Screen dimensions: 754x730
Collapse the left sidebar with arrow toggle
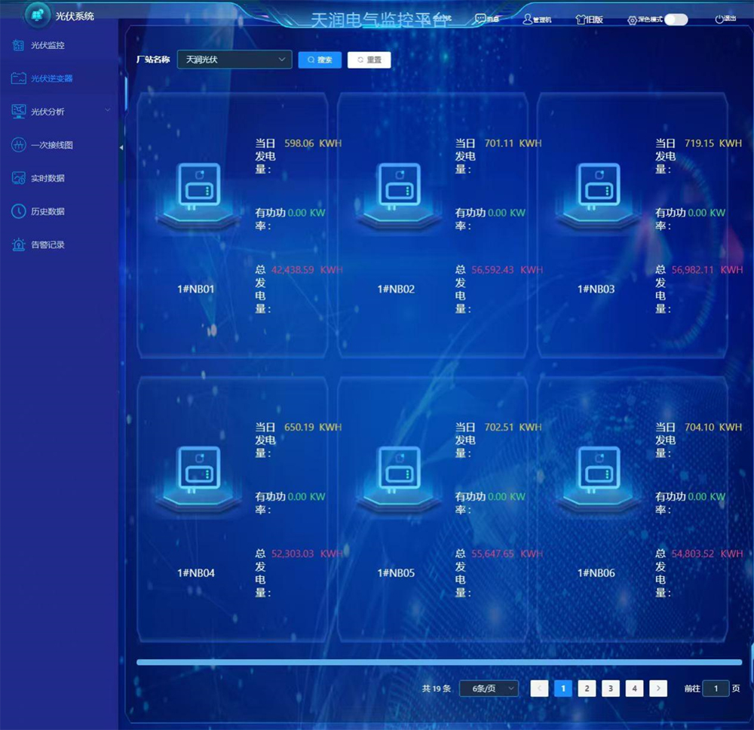(x=121, y=149)
